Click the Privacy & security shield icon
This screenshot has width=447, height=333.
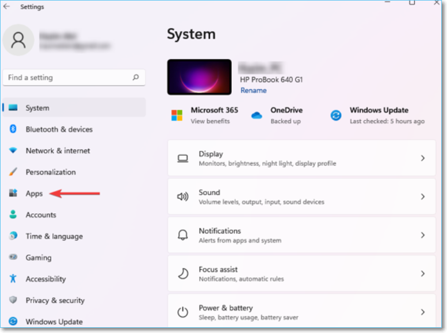click(x=13, y=300)
